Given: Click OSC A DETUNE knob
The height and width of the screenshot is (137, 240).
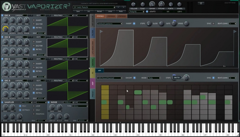Looking at the screenshot, I should [x=13, y=20].
